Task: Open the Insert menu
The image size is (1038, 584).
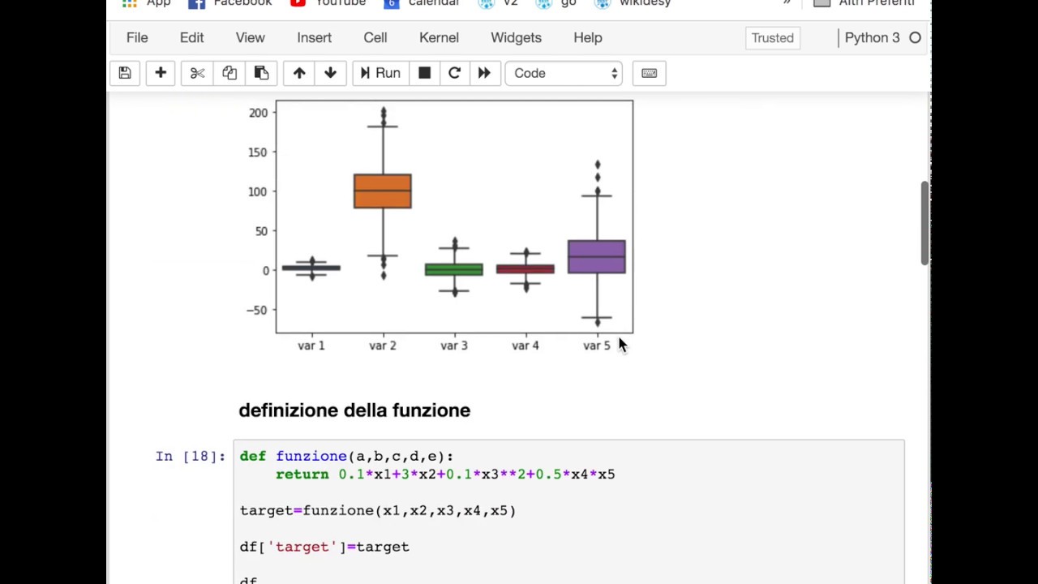Action: click(314, 37)
